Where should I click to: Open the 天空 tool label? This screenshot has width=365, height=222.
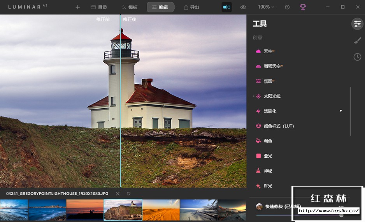click(x=268, y=51)
